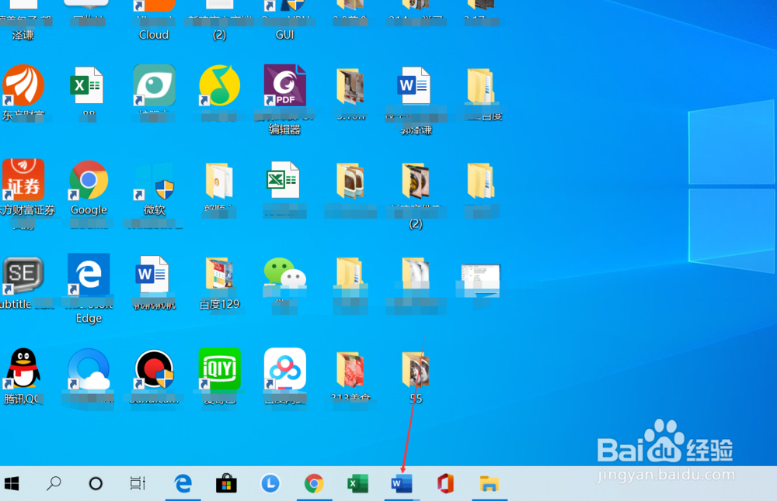
Task: Select the Tencent QQ penguin icon
Action: coord(23,368)
